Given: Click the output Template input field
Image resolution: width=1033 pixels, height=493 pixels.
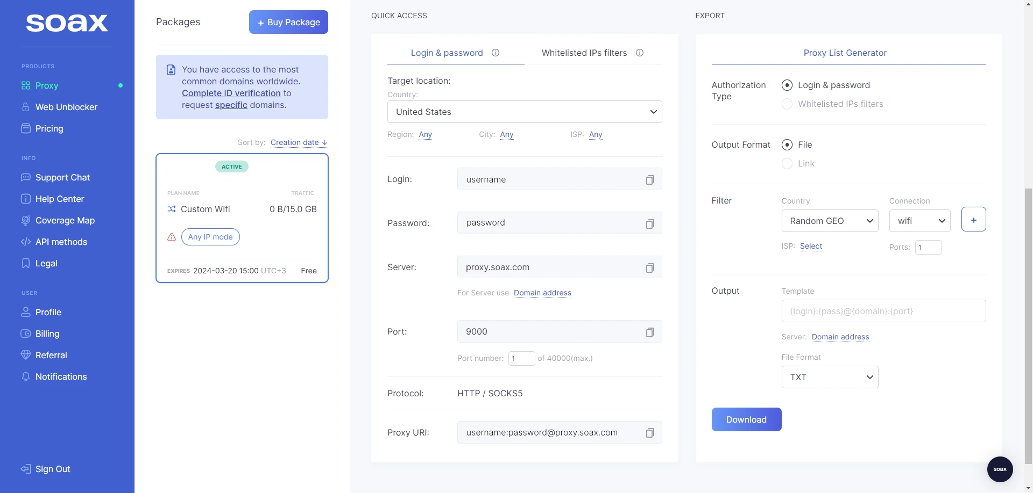Looking at the screenshot, I should 883,311.
